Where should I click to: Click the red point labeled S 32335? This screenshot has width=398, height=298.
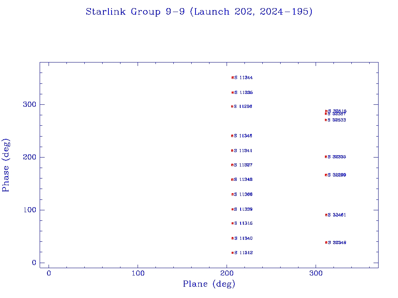point(326,157)
